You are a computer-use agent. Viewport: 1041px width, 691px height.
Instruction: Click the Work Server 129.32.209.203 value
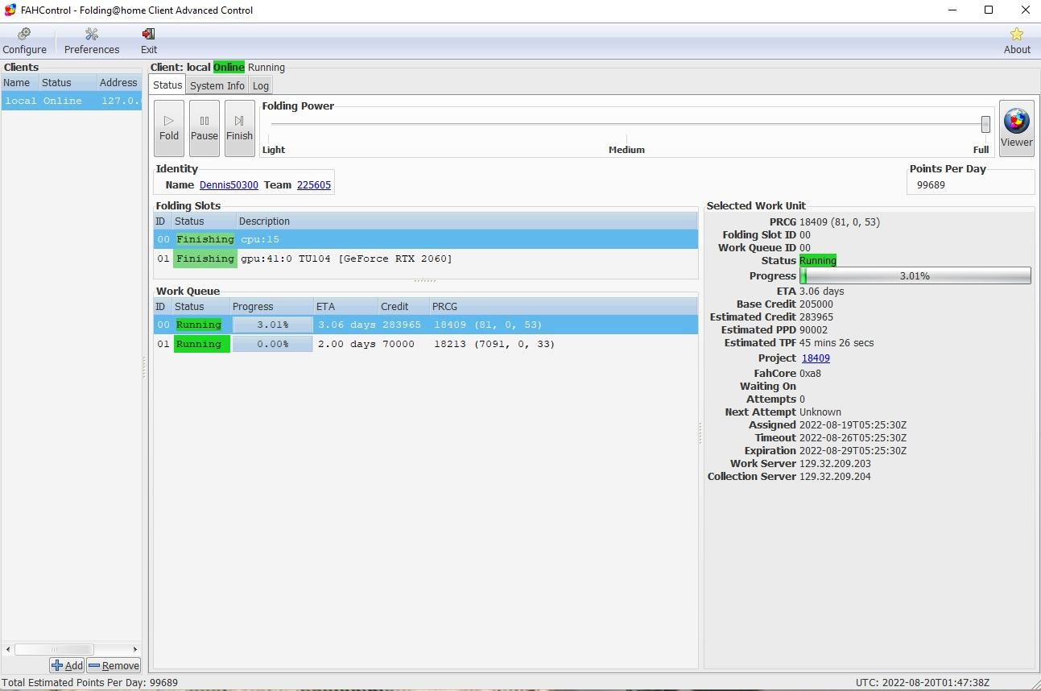coord(835,464)
